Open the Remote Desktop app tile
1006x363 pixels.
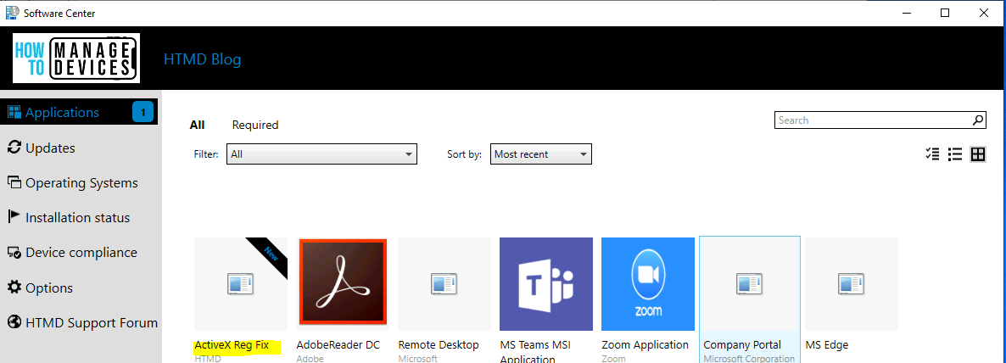444,284
